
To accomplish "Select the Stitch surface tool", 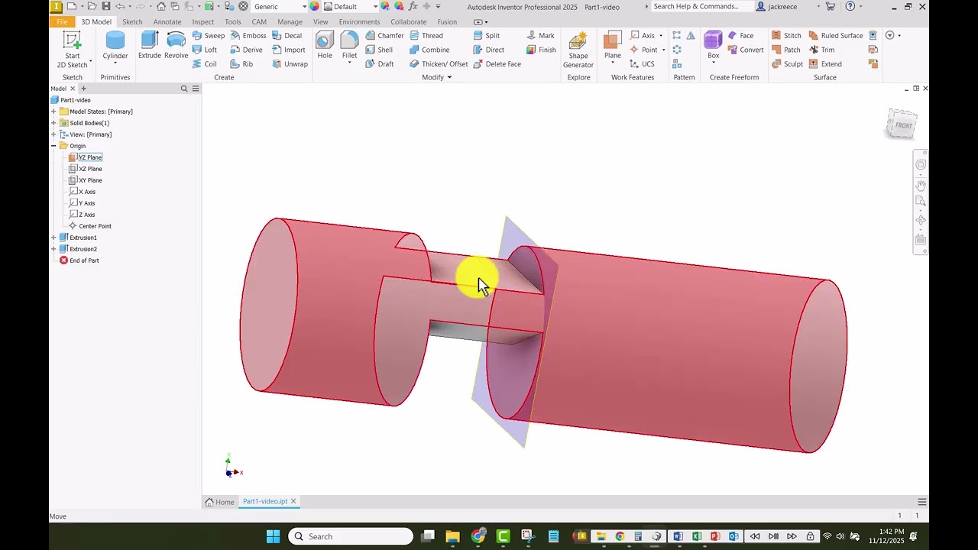I will click(786, 35).
